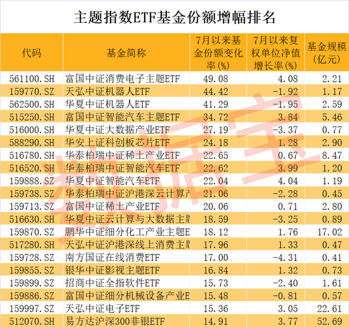Click the 基金规模(亿元) column header
Image resolution: width=349 pixels, height=327 pixels.
click(x=327, y=53)
